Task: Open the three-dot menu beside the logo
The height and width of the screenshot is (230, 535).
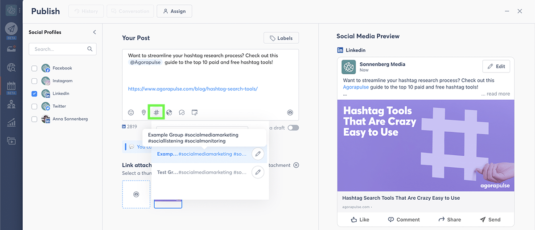Action: tap(20, 10)
